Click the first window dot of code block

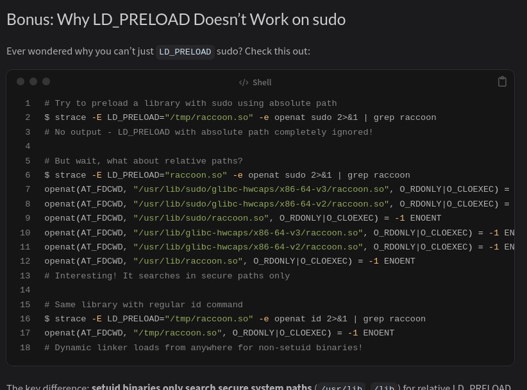click(21, 81)
